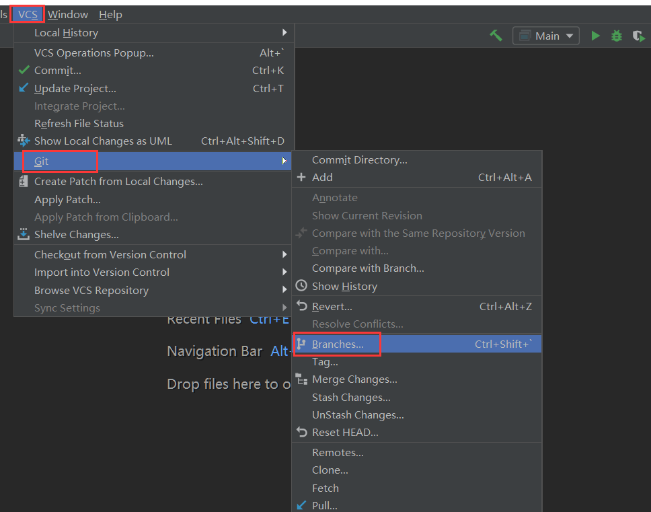Choose VCS Operations Popup entry
Viewport: 651px width, 512px height.
[x=154, y=53]
